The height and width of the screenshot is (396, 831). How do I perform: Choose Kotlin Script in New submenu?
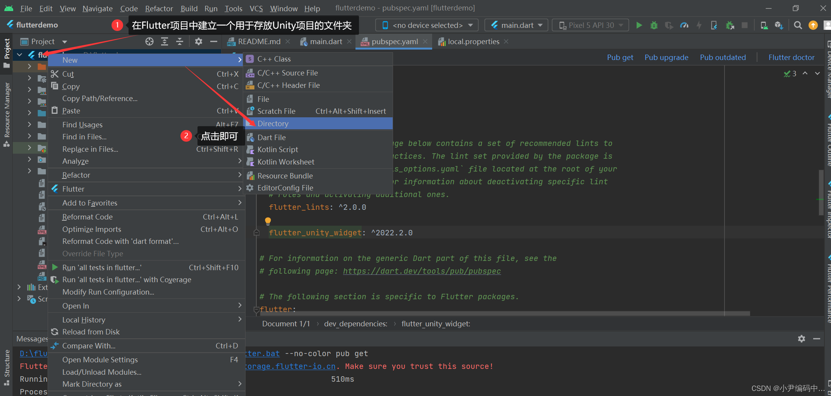[318, 149]
